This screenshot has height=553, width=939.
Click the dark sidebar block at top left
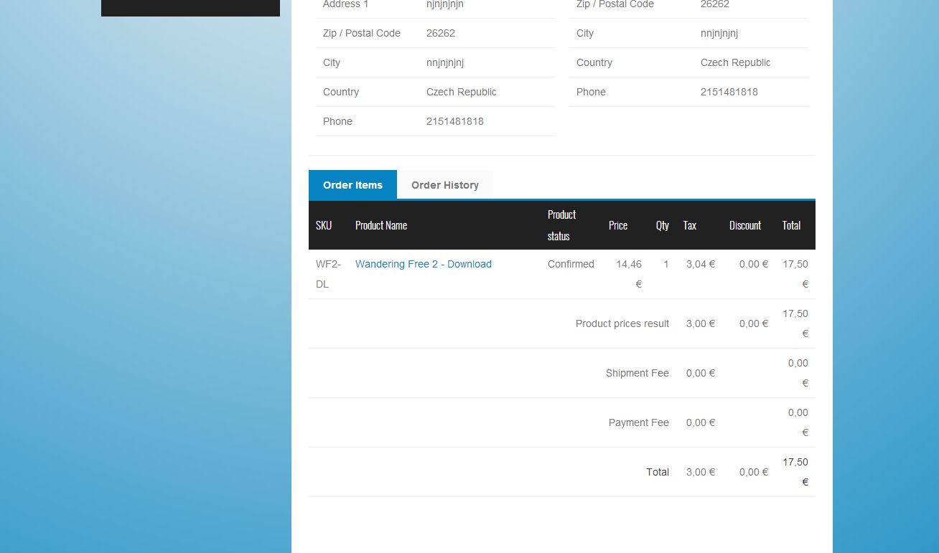click(190, 7)
